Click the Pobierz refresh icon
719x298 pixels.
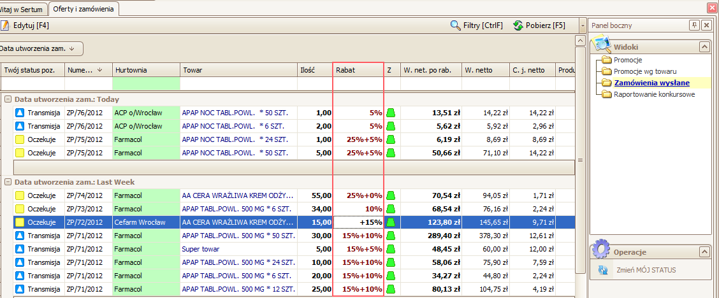coord(518,25)
